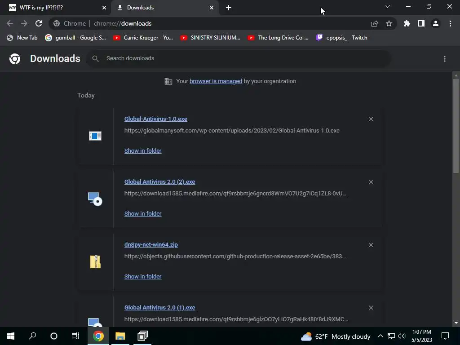Show Global-Antivirus-1.0.exe in folder

click(x=143, y=151)
